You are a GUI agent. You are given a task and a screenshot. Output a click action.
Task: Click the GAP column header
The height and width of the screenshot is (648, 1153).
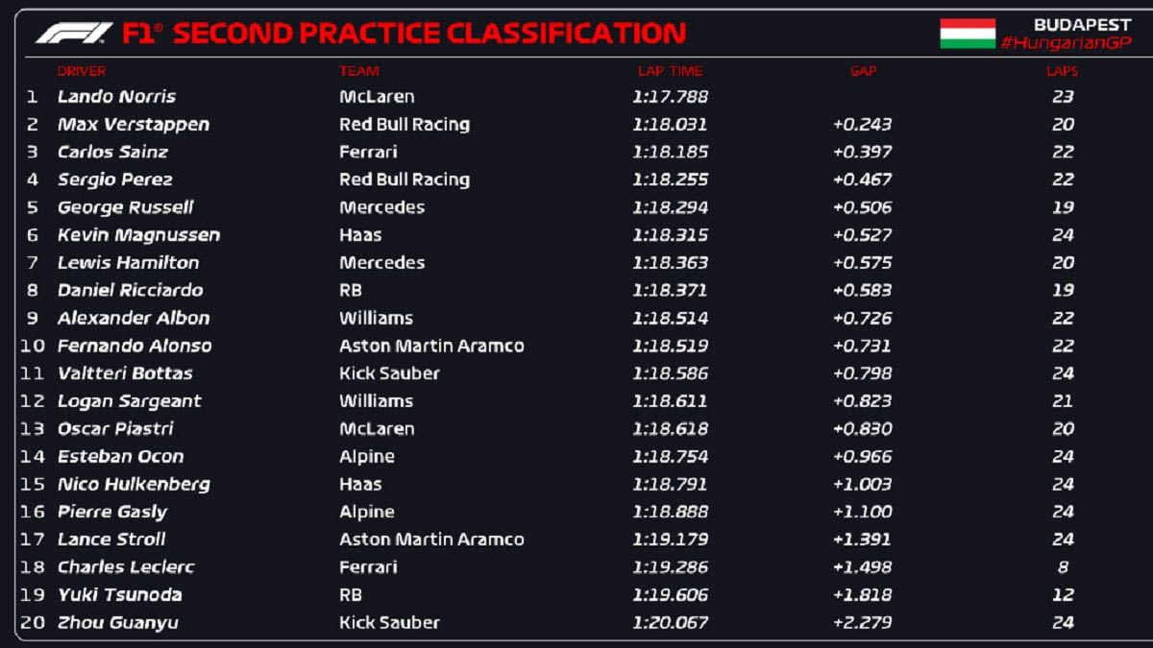click(863, 71)
